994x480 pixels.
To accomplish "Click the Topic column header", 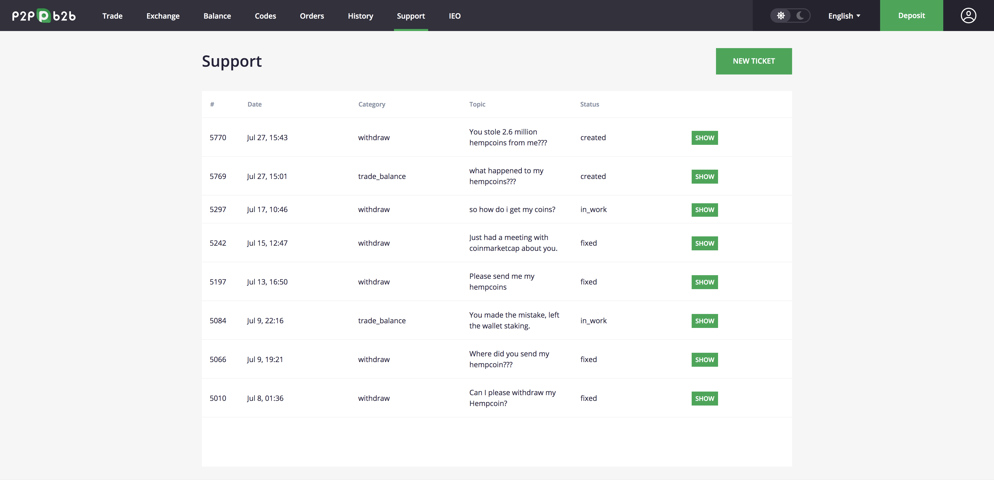I will click(x=477, y=104).
